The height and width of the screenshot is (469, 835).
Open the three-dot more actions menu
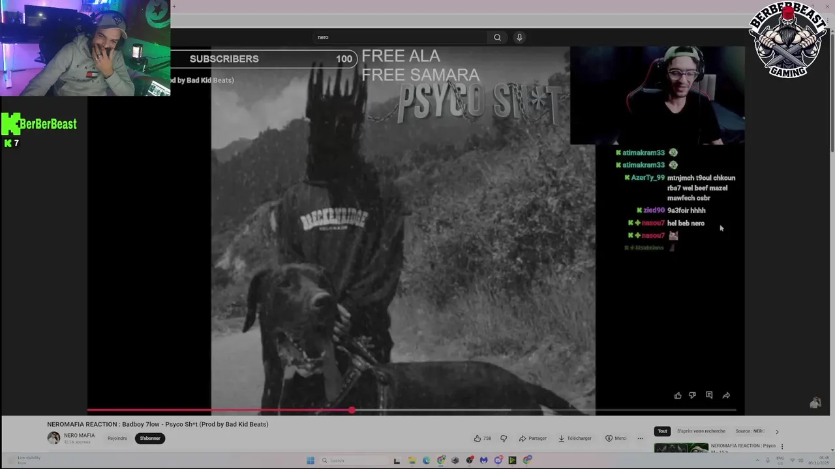pyautogui.click(x=640, y=438)
